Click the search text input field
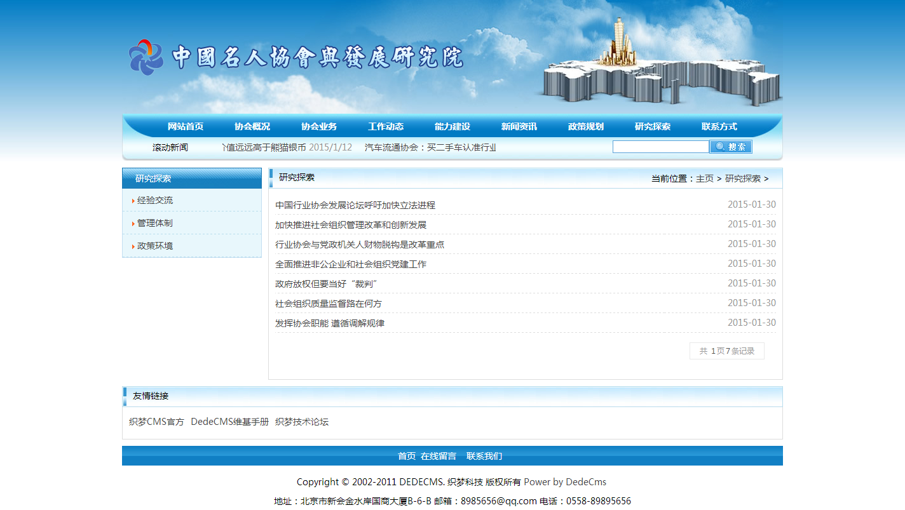The height and width of the screenshot is (510, 905). (x=660, y=147)
